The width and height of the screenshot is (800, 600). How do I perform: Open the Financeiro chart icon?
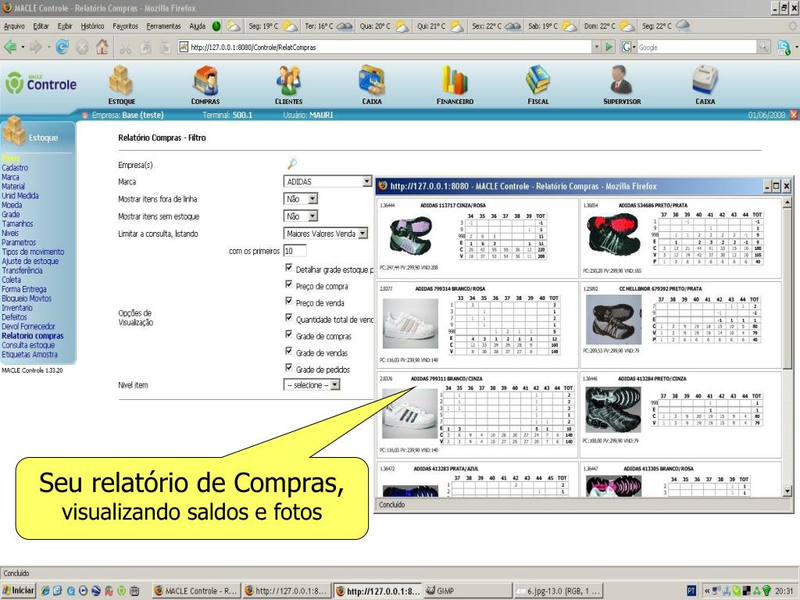click(x=454, y=80)
